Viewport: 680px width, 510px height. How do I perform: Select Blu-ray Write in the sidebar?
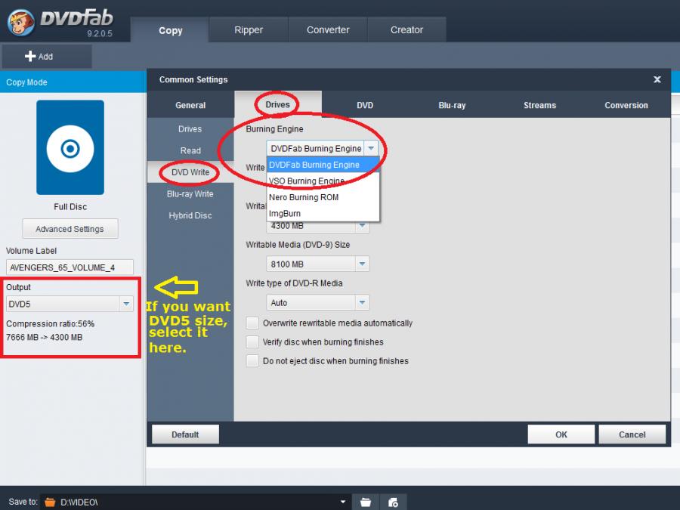click(190, 194)
